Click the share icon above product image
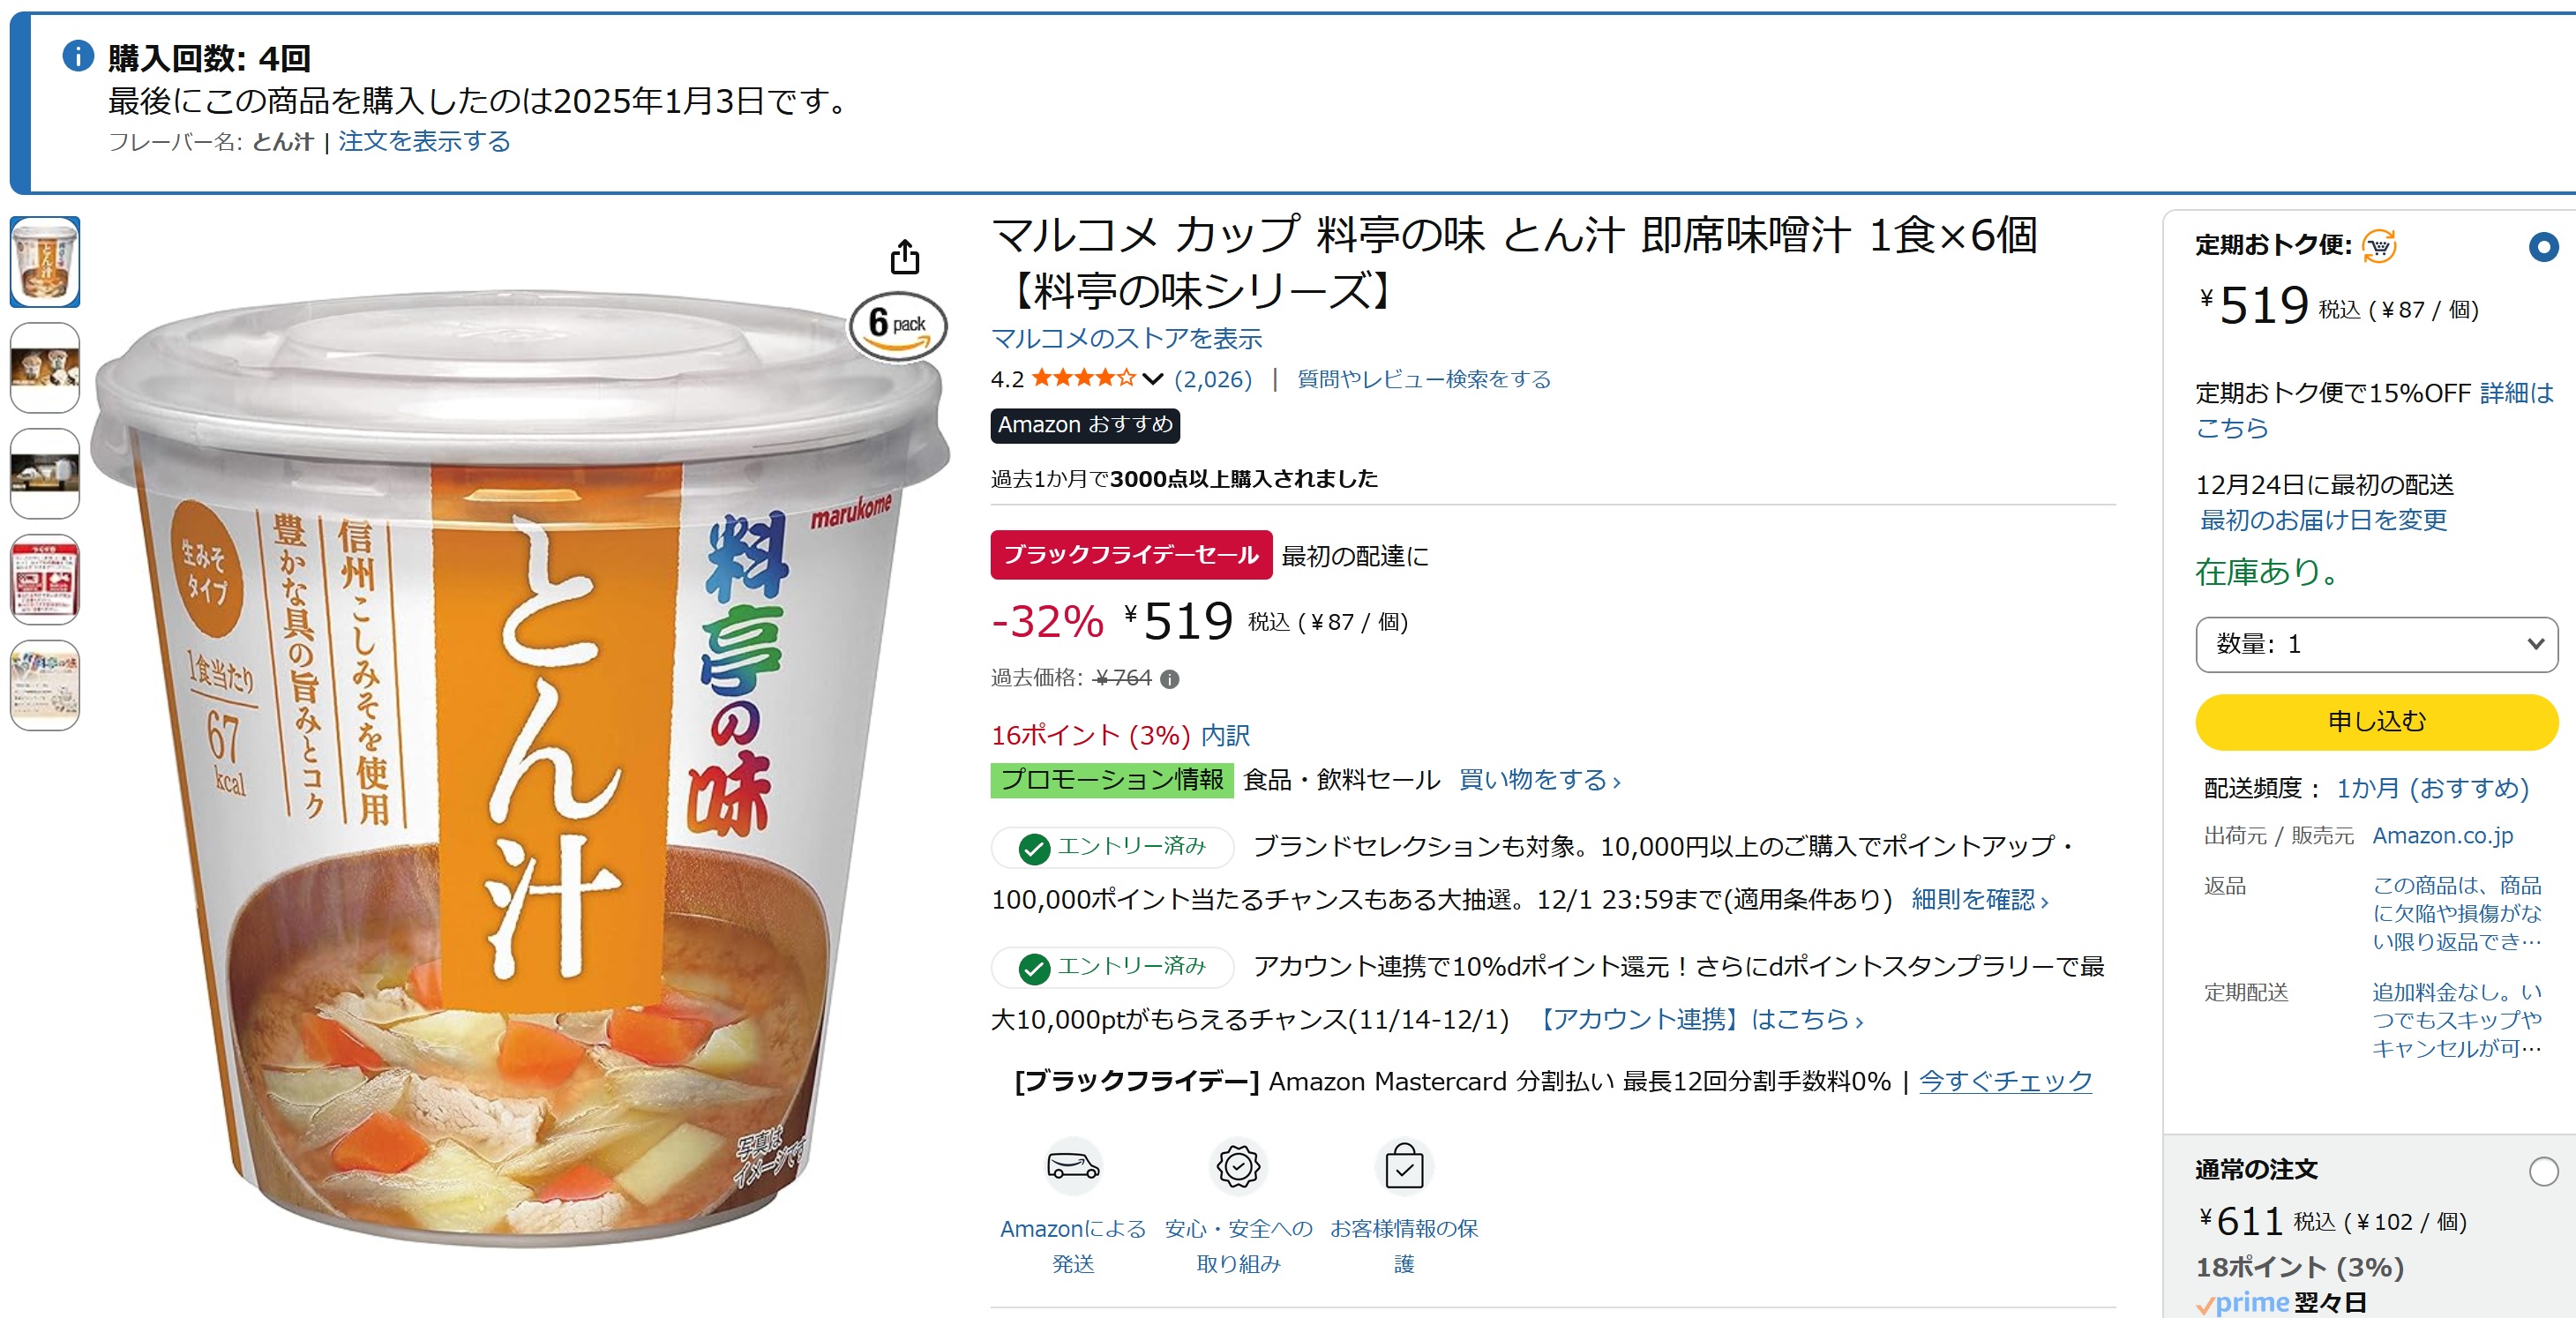2576x1318 pixels. coord(904,257)
